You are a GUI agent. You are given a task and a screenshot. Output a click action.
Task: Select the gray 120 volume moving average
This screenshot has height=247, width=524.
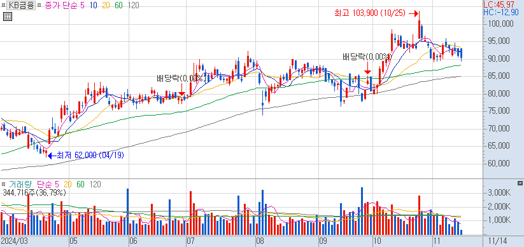(x=96, y=184)
